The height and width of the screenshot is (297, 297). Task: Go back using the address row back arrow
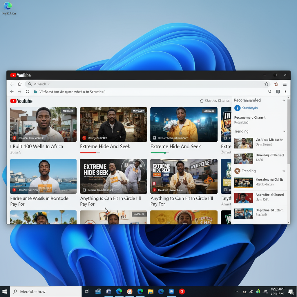point(12,92)
